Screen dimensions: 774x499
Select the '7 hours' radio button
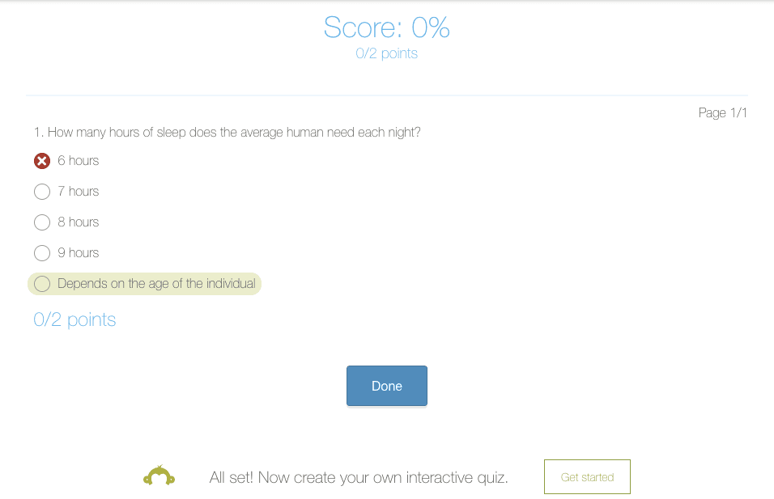(41, 192)
